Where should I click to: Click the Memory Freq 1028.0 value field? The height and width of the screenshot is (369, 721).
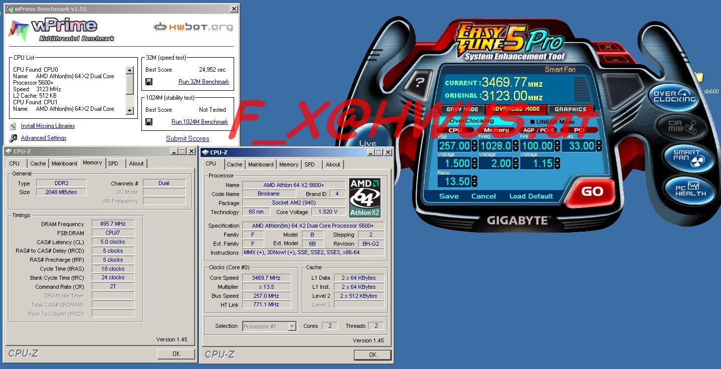click(496, 146)
